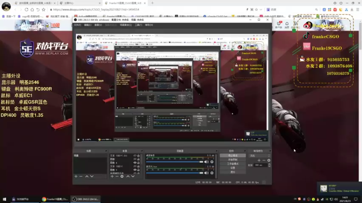Click the Exit button in controls
This screenshot has width=362, height=203.
click(x=233, y=172)
